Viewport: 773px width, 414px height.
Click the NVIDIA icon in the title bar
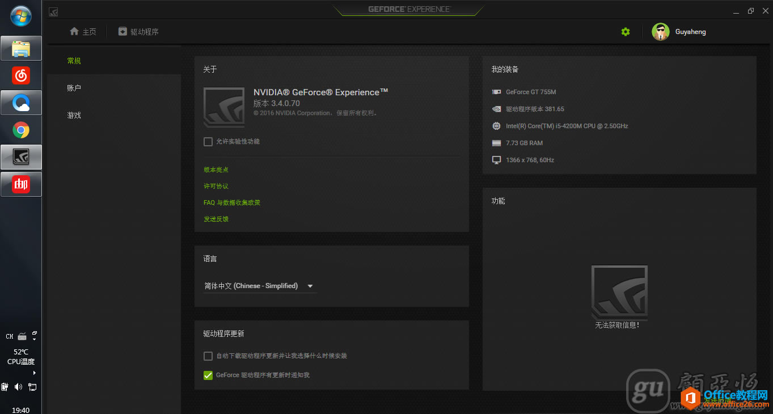point(53,11)
